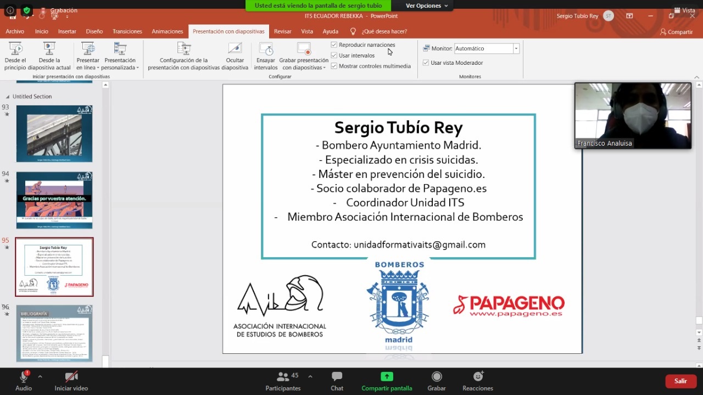Select slide 95 thumbnail
The width and height of the screenshot is (703, 395).
(x=54, y=266)
